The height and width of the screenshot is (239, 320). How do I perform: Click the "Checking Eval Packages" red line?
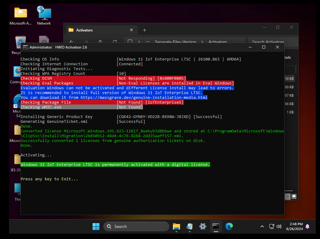point(127,83)
